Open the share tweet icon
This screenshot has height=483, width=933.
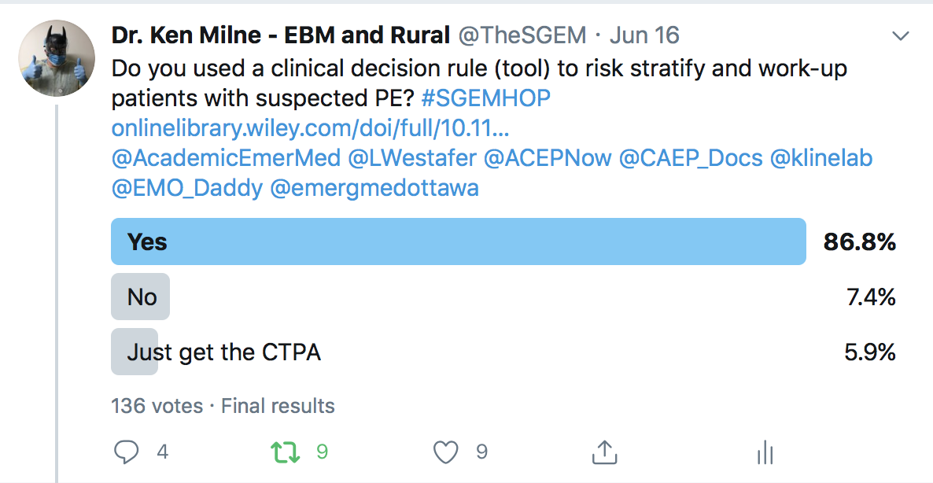(604, 452)
